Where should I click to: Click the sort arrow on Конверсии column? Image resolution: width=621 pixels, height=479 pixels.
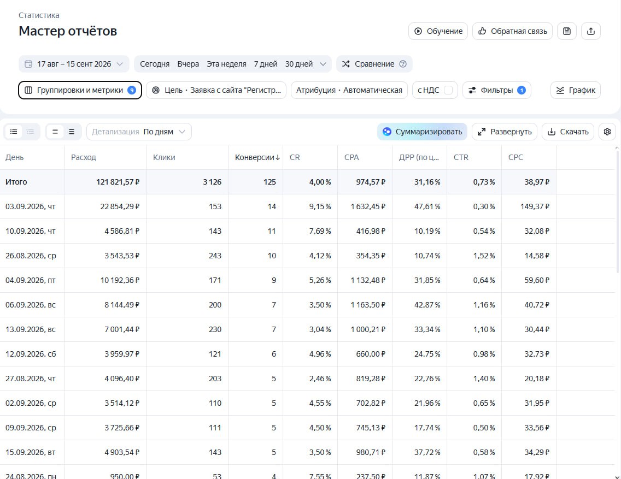[x=278, y=157]
